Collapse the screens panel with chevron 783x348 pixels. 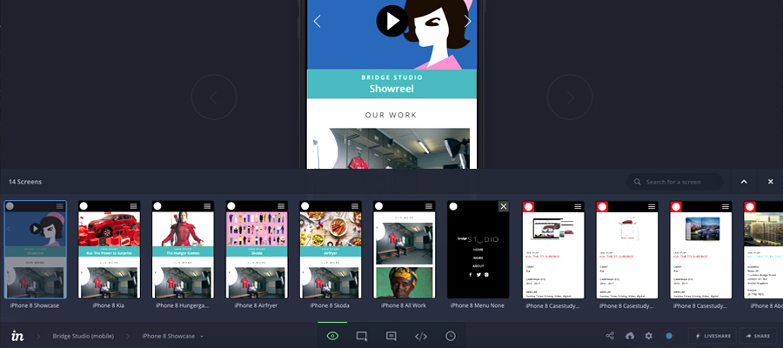click(x=744, y=182)
